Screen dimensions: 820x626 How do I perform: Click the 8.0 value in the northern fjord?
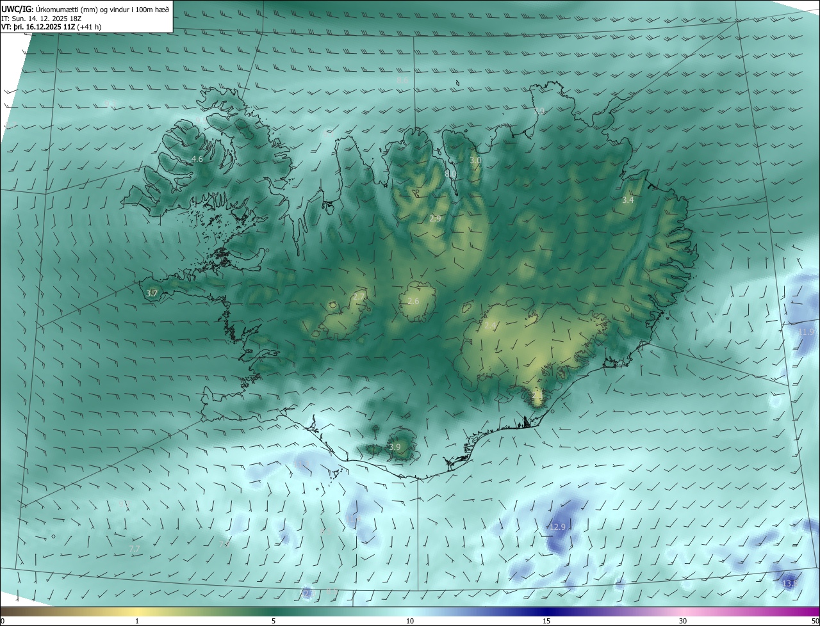click(450, 173)
